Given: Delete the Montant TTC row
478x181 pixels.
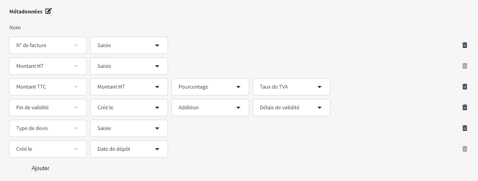Looking at the screenshot, I should [x=465, y=87].
